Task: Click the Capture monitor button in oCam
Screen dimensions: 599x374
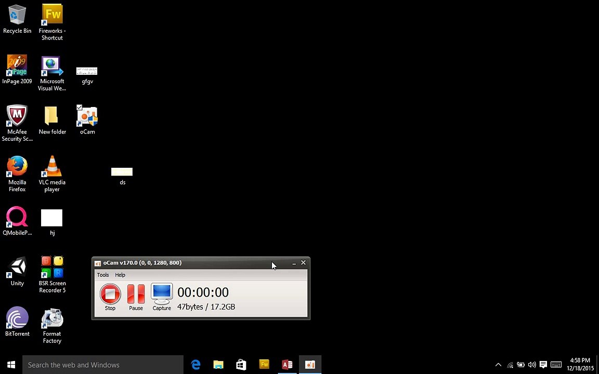Action: [162, 297]
